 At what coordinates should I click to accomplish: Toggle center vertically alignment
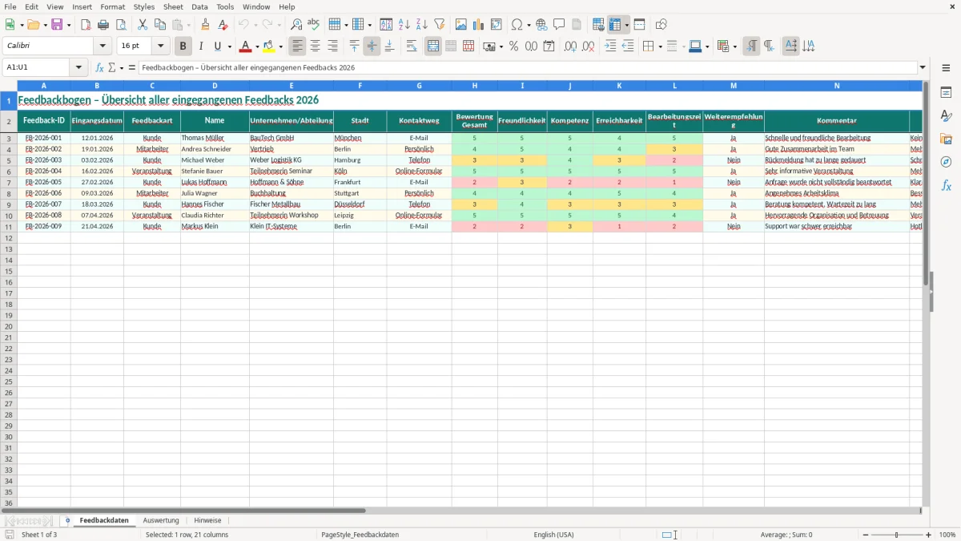point(372,46)
